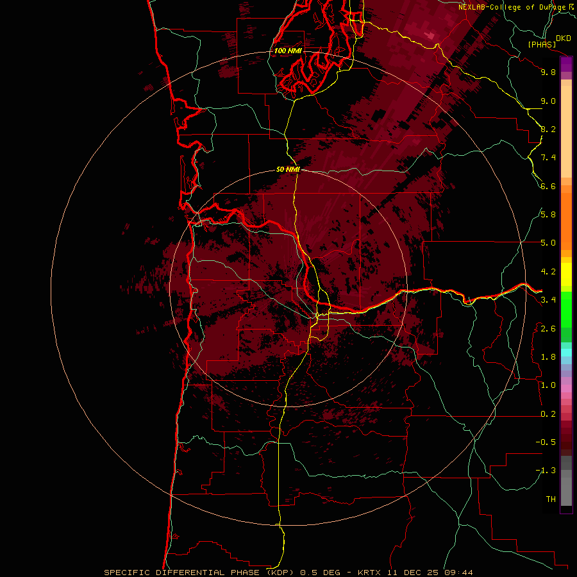Click the 3.4 value on the scale

548,300
